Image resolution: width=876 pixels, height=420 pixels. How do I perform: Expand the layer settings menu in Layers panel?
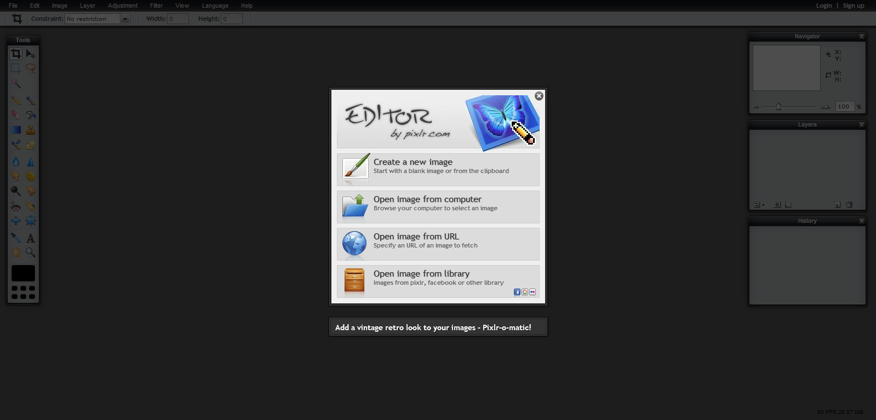pyautogui.click(x=759, y=205)
